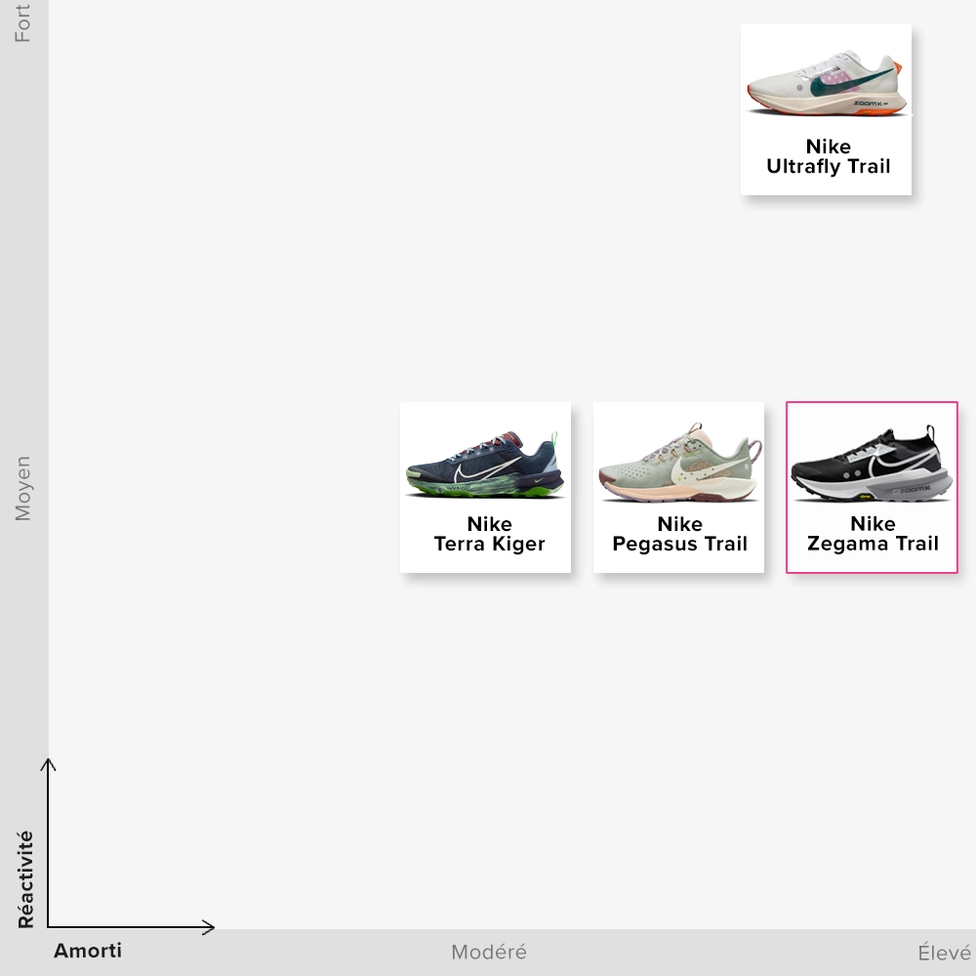Click the upward arrowhead of the vertical axis

[x=48, y=762]
